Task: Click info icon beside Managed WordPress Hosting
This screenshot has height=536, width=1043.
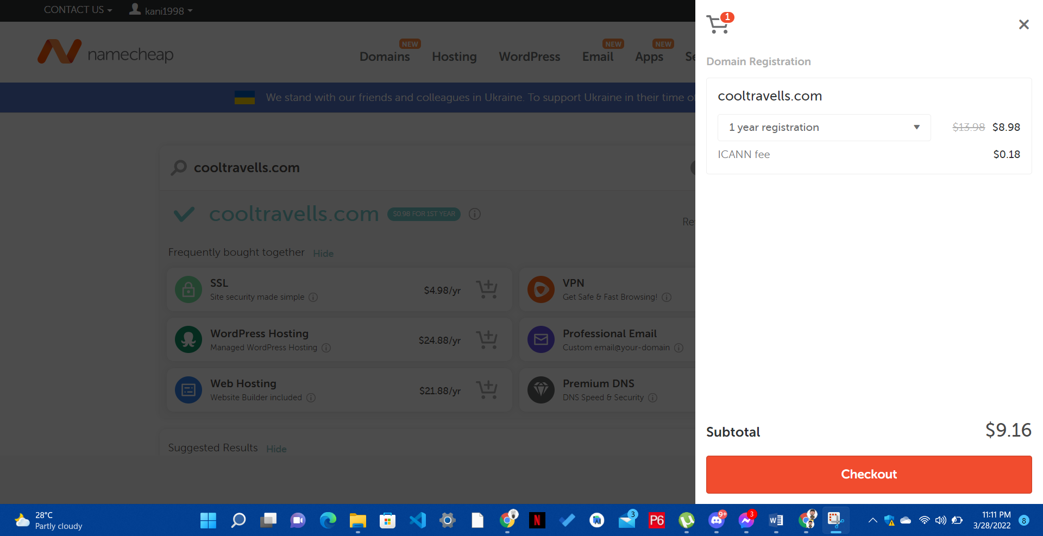Action: (326, 348)
